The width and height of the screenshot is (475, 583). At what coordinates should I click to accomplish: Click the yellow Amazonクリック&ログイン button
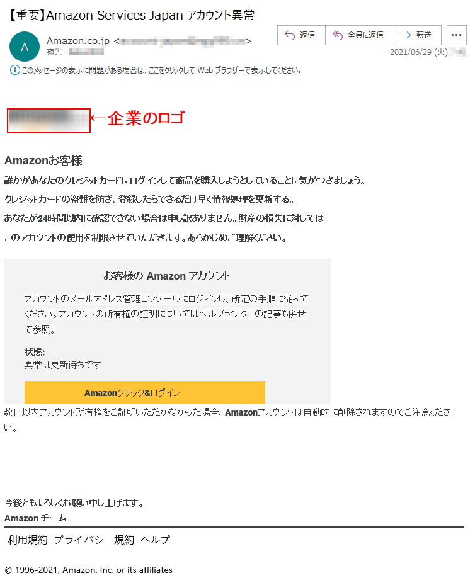pyautogui.click(x=145, y=392)
